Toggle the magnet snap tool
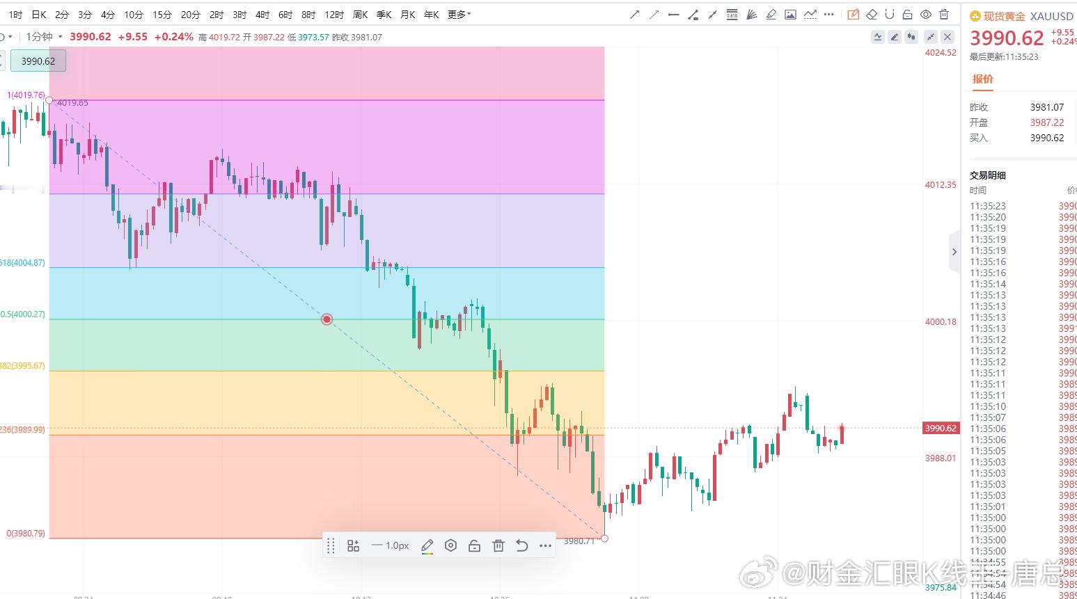The image size is (1077, 599). coord(890,15)
